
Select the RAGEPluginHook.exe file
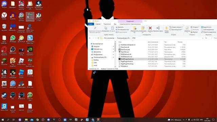(x=152, y=59)
